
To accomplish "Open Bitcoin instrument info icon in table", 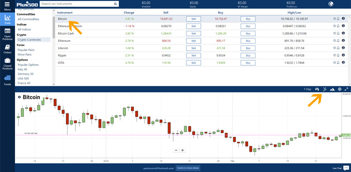I will click(x=343, y=19).
